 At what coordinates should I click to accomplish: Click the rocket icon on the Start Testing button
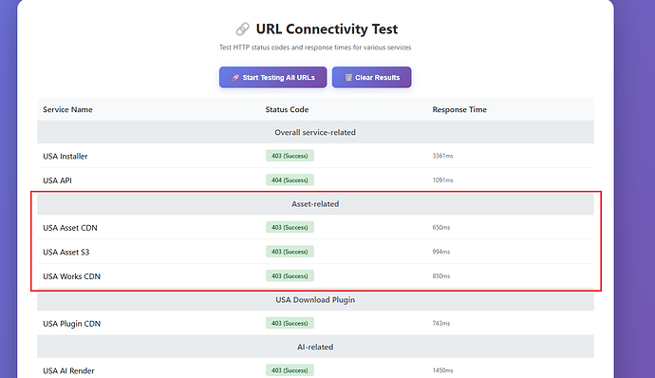[x=235, y=77]
